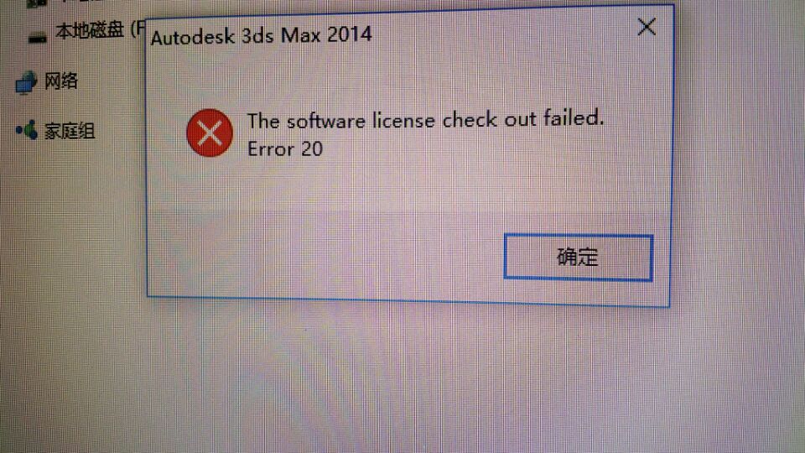Image resolution: width=805 pixels, height=453 pixels.
Task: Click the red error X icon
Action: (210, 133)
